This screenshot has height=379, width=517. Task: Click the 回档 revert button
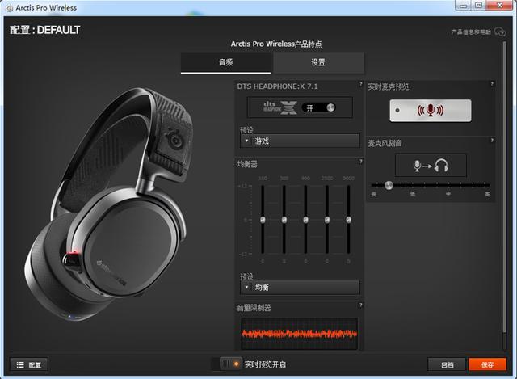(447, 364)
